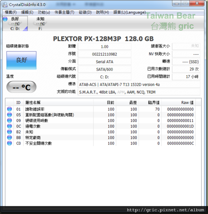Image resolution: width=208 pixels, height=214 pixels.
Task: Select the 不安全關機次數 attribute row
Action: [x=101, y=143]
